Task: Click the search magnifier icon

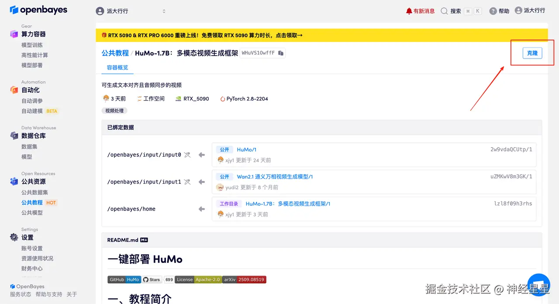Action: [x=444, y=11]
